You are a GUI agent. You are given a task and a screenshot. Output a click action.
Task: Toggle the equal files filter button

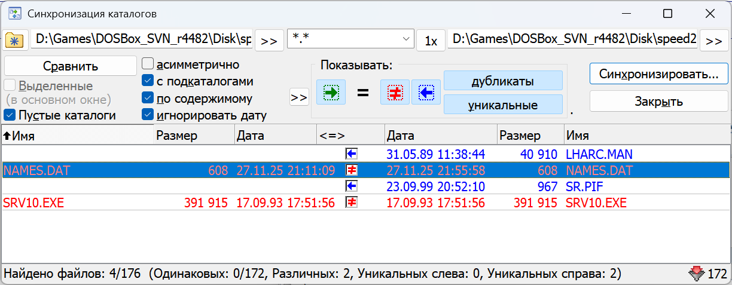362,94
